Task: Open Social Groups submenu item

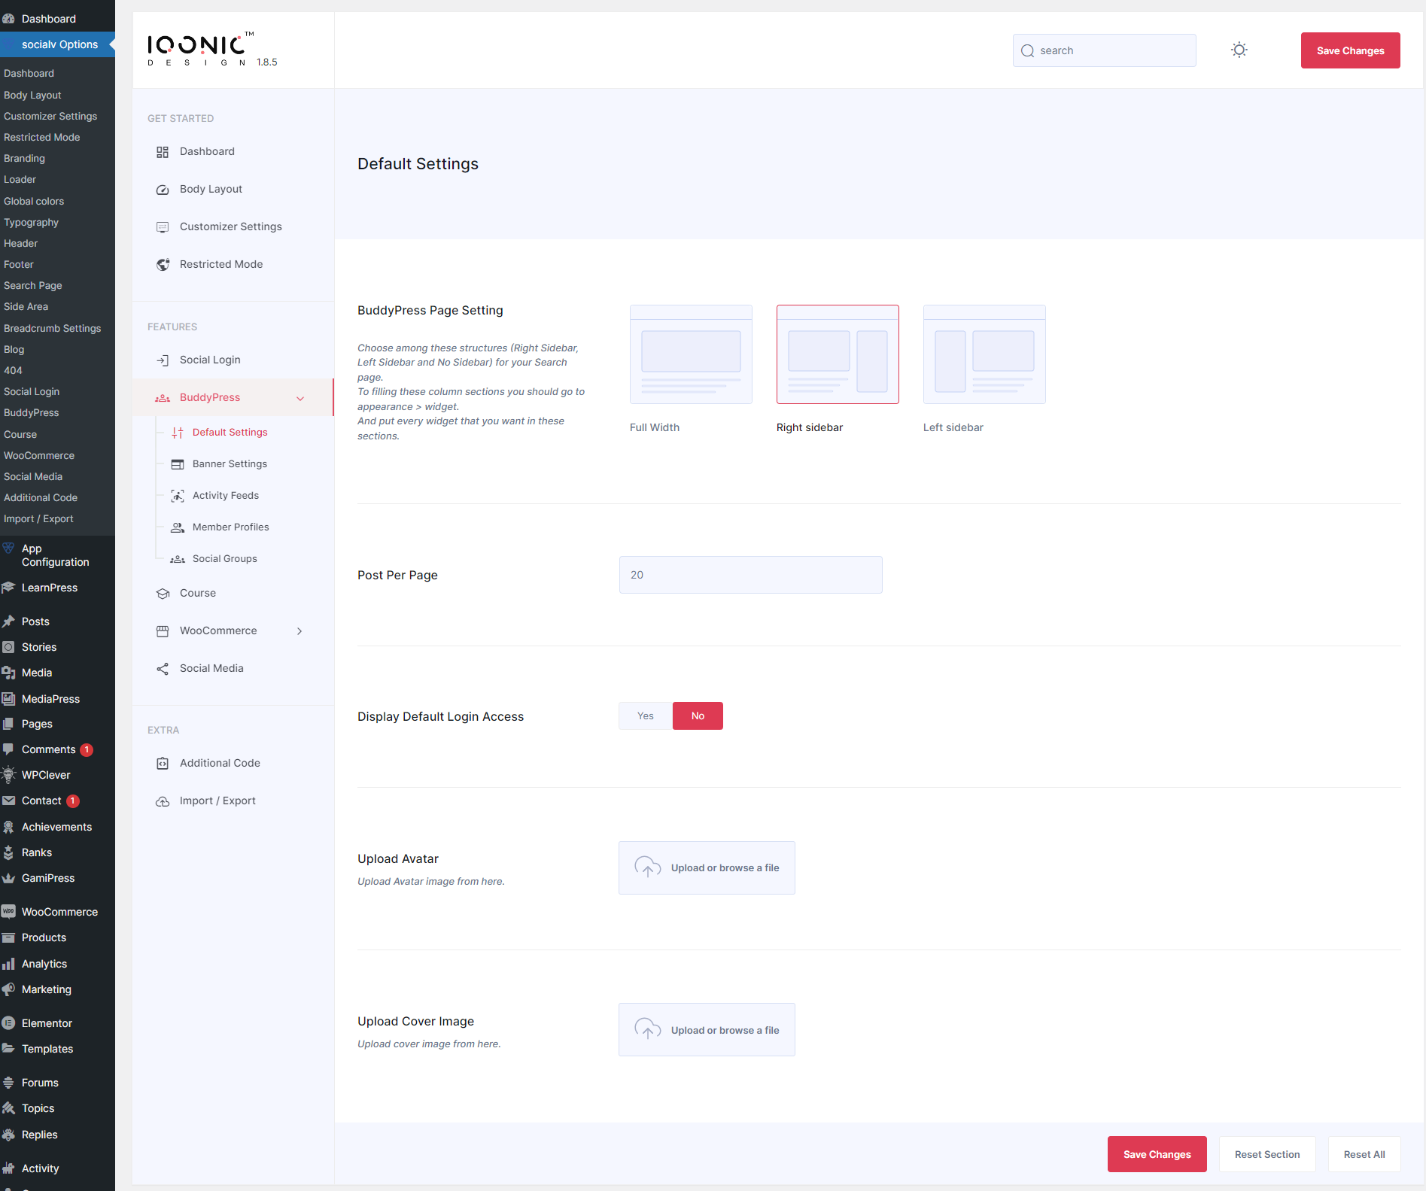Action: (225, 559)
